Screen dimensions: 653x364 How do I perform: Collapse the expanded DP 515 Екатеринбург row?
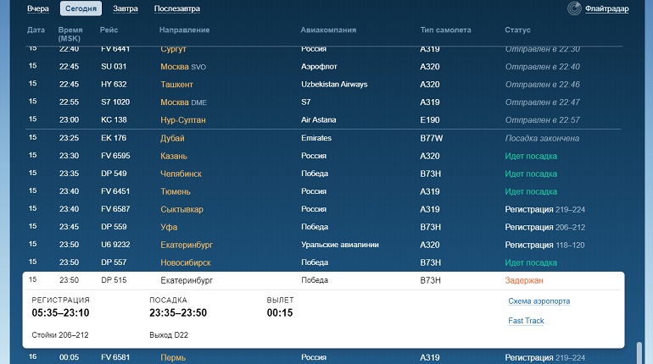point(323,280)
